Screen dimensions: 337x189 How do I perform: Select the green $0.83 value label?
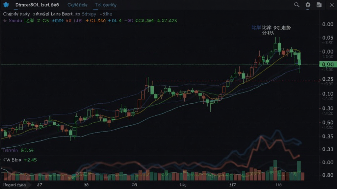[x=27, y=150]
